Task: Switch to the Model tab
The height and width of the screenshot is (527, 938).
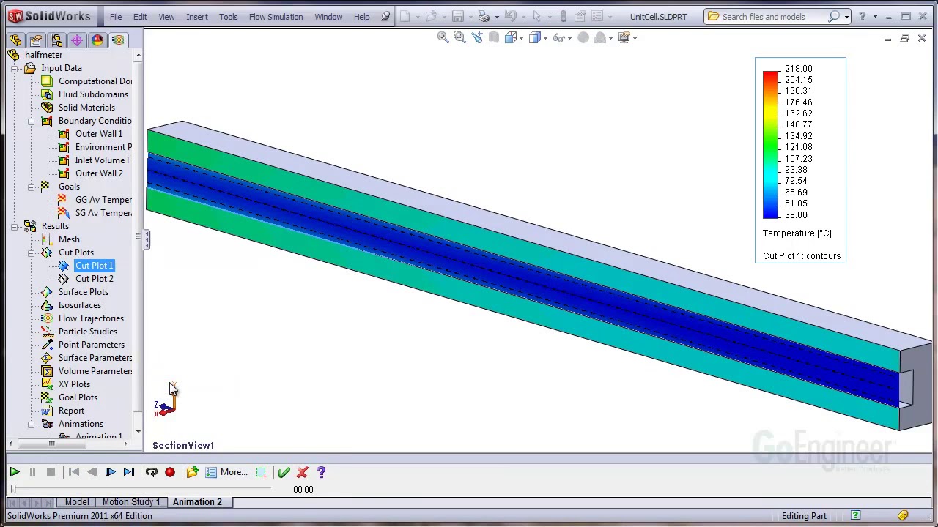Action: point(77,502)
